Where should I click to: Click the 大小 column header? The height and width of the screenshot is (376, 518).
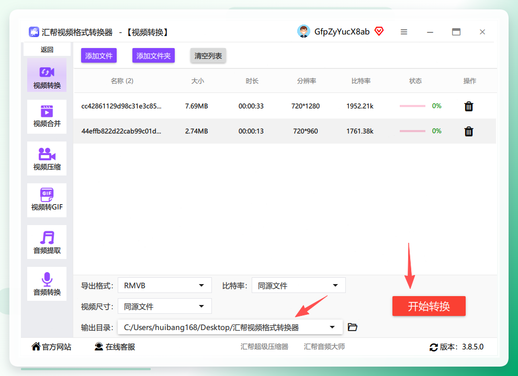(x=198, y=81)
